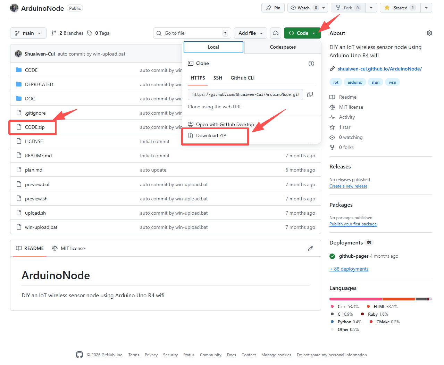Open the About settings gear icon
This screenshot has width=444, height=365.
click(x=429, y=33)
